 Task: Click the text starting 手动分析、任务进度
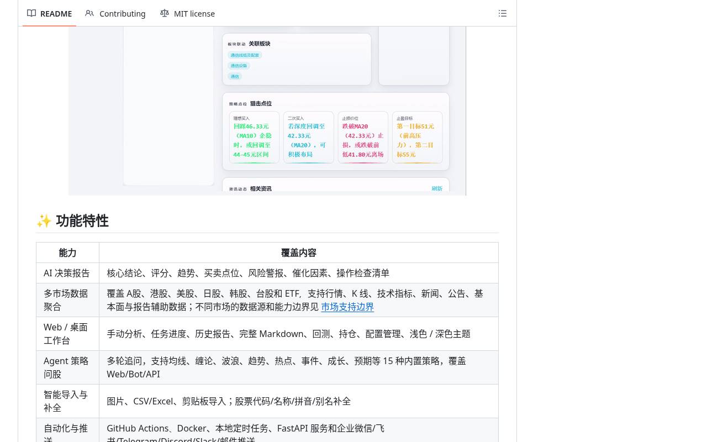288,334
